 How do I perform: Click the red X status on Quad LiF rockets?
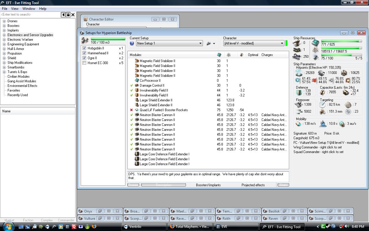tap(131, 110)
